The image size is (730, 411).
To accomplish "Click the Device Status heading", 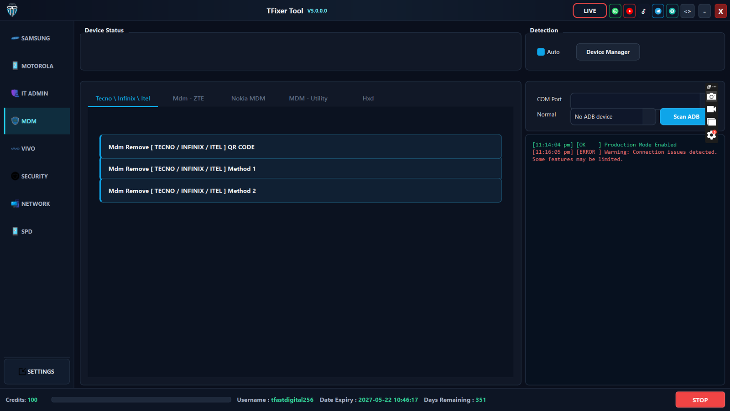I will [x=104, y=31].
